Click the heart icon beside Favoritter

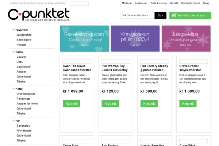(14, 30)
